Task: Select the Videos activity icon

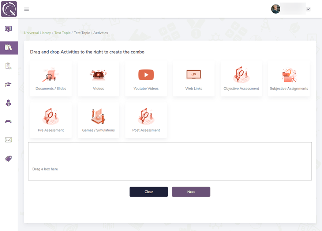Action: pyautogui.click(x=98, y=75)
